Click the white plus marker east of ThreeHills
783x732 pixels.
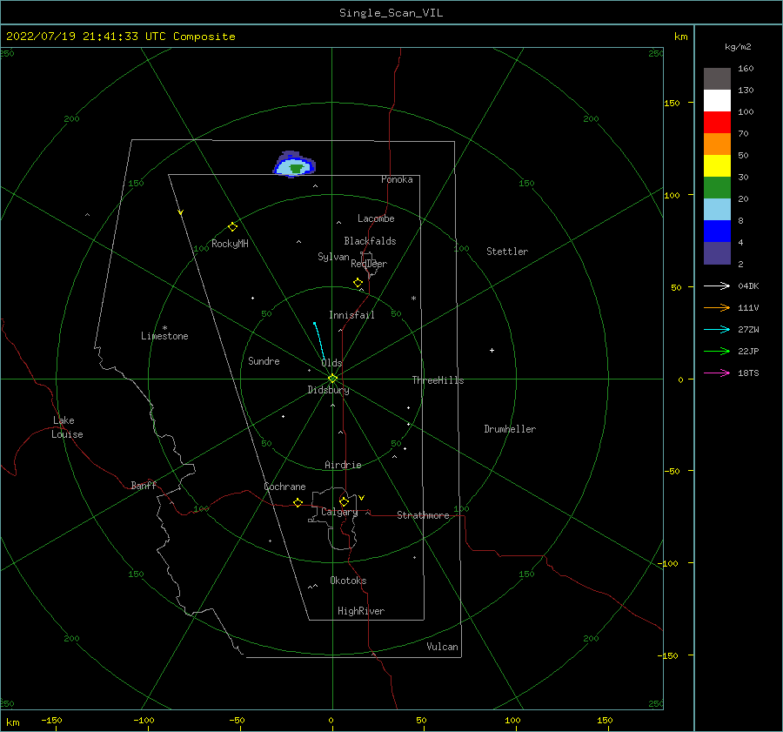[492, 350]
